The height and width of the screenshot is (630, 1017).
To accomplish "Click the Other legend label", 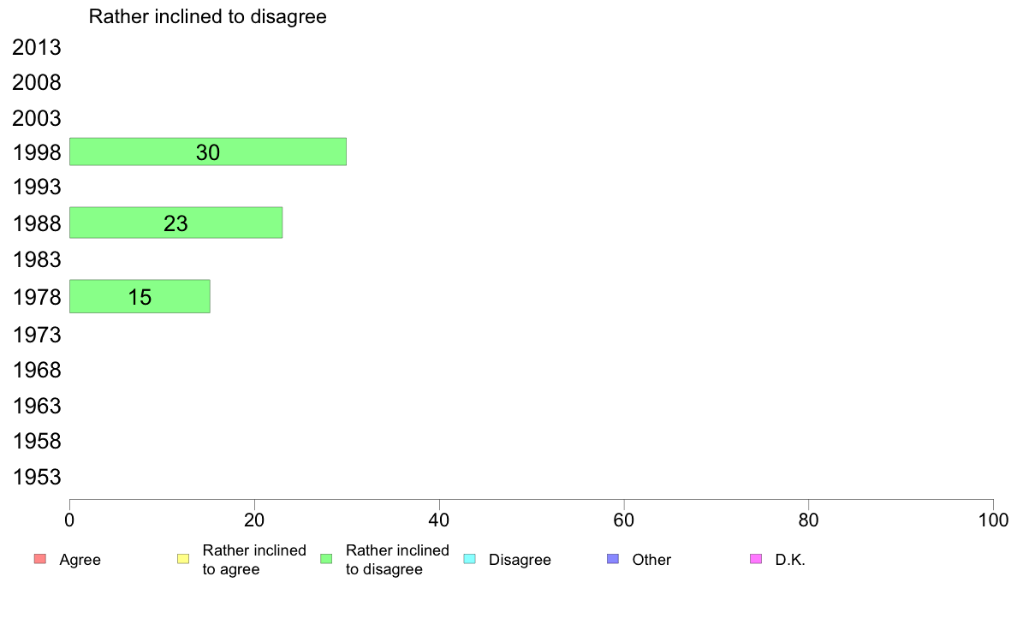I will (x=651, y=560).
